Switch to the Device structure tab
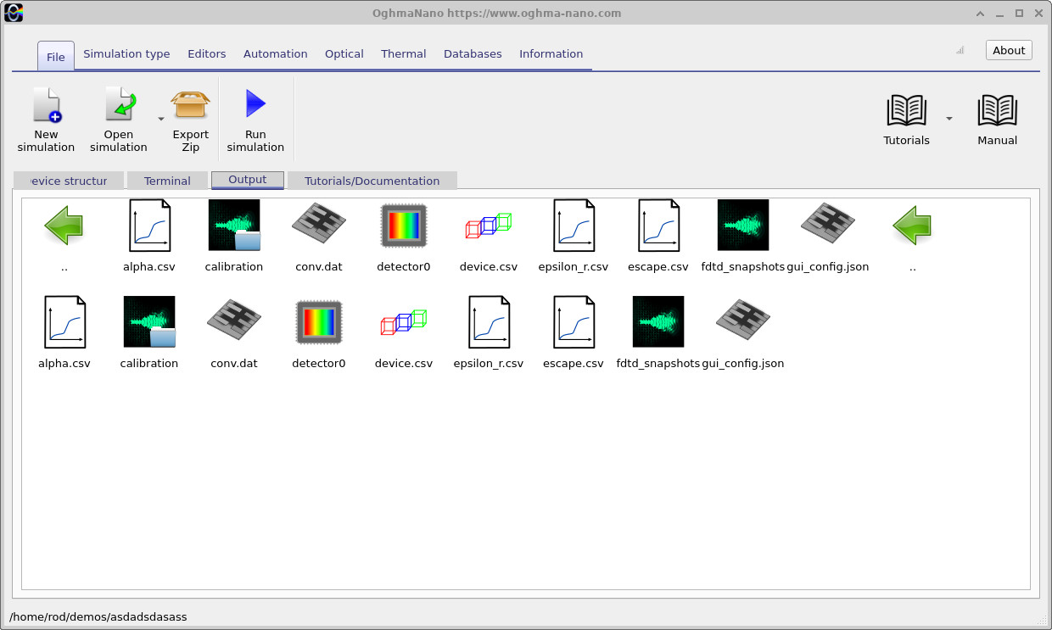Image resolution: width=1052 pixels, height=630 pixels. coord(69,181)
